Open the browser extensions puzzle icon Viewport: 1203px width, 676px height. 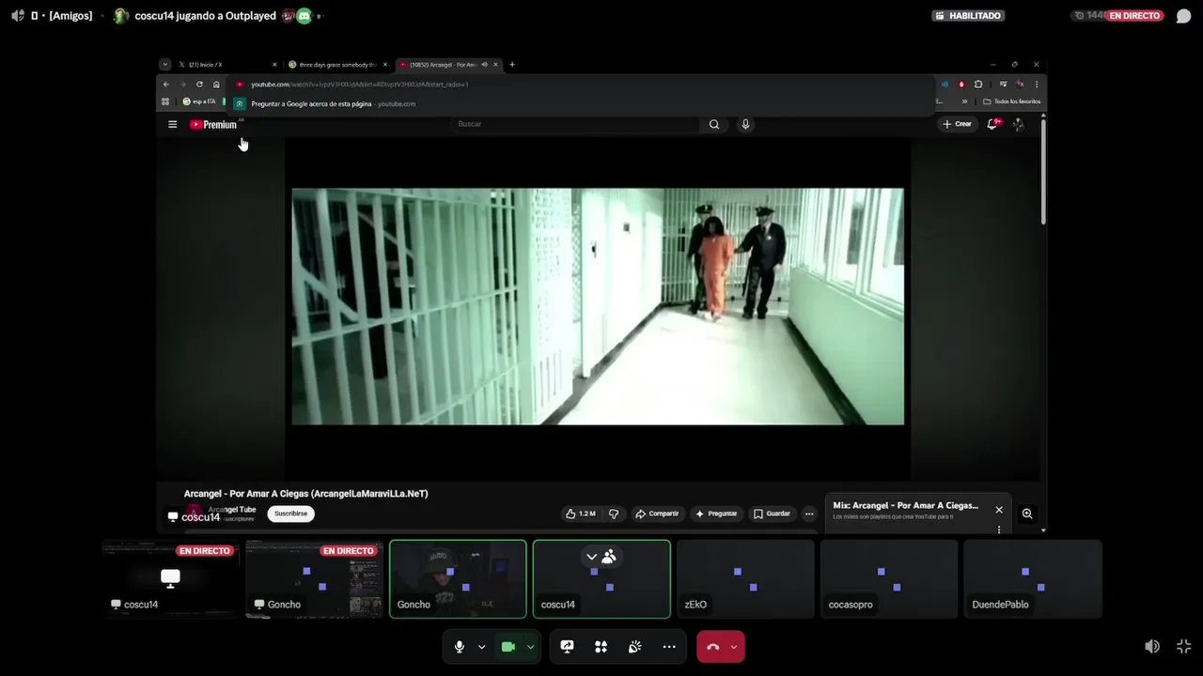pos(978,84)
